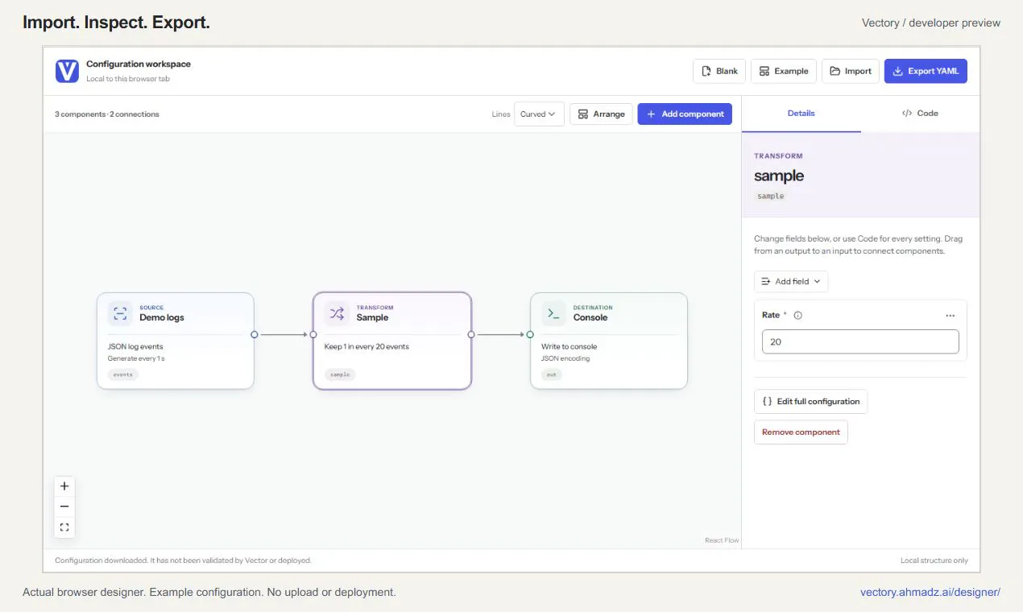Screen dimensions: 1023x612
Task: Select the Console destination node
Action: tap(609, 341)
